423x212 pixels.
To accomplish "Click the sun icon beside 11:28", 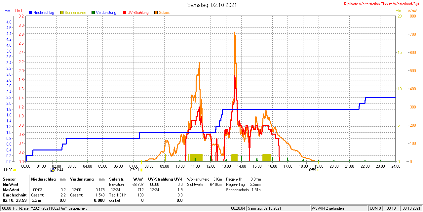I will click(15, 170).
